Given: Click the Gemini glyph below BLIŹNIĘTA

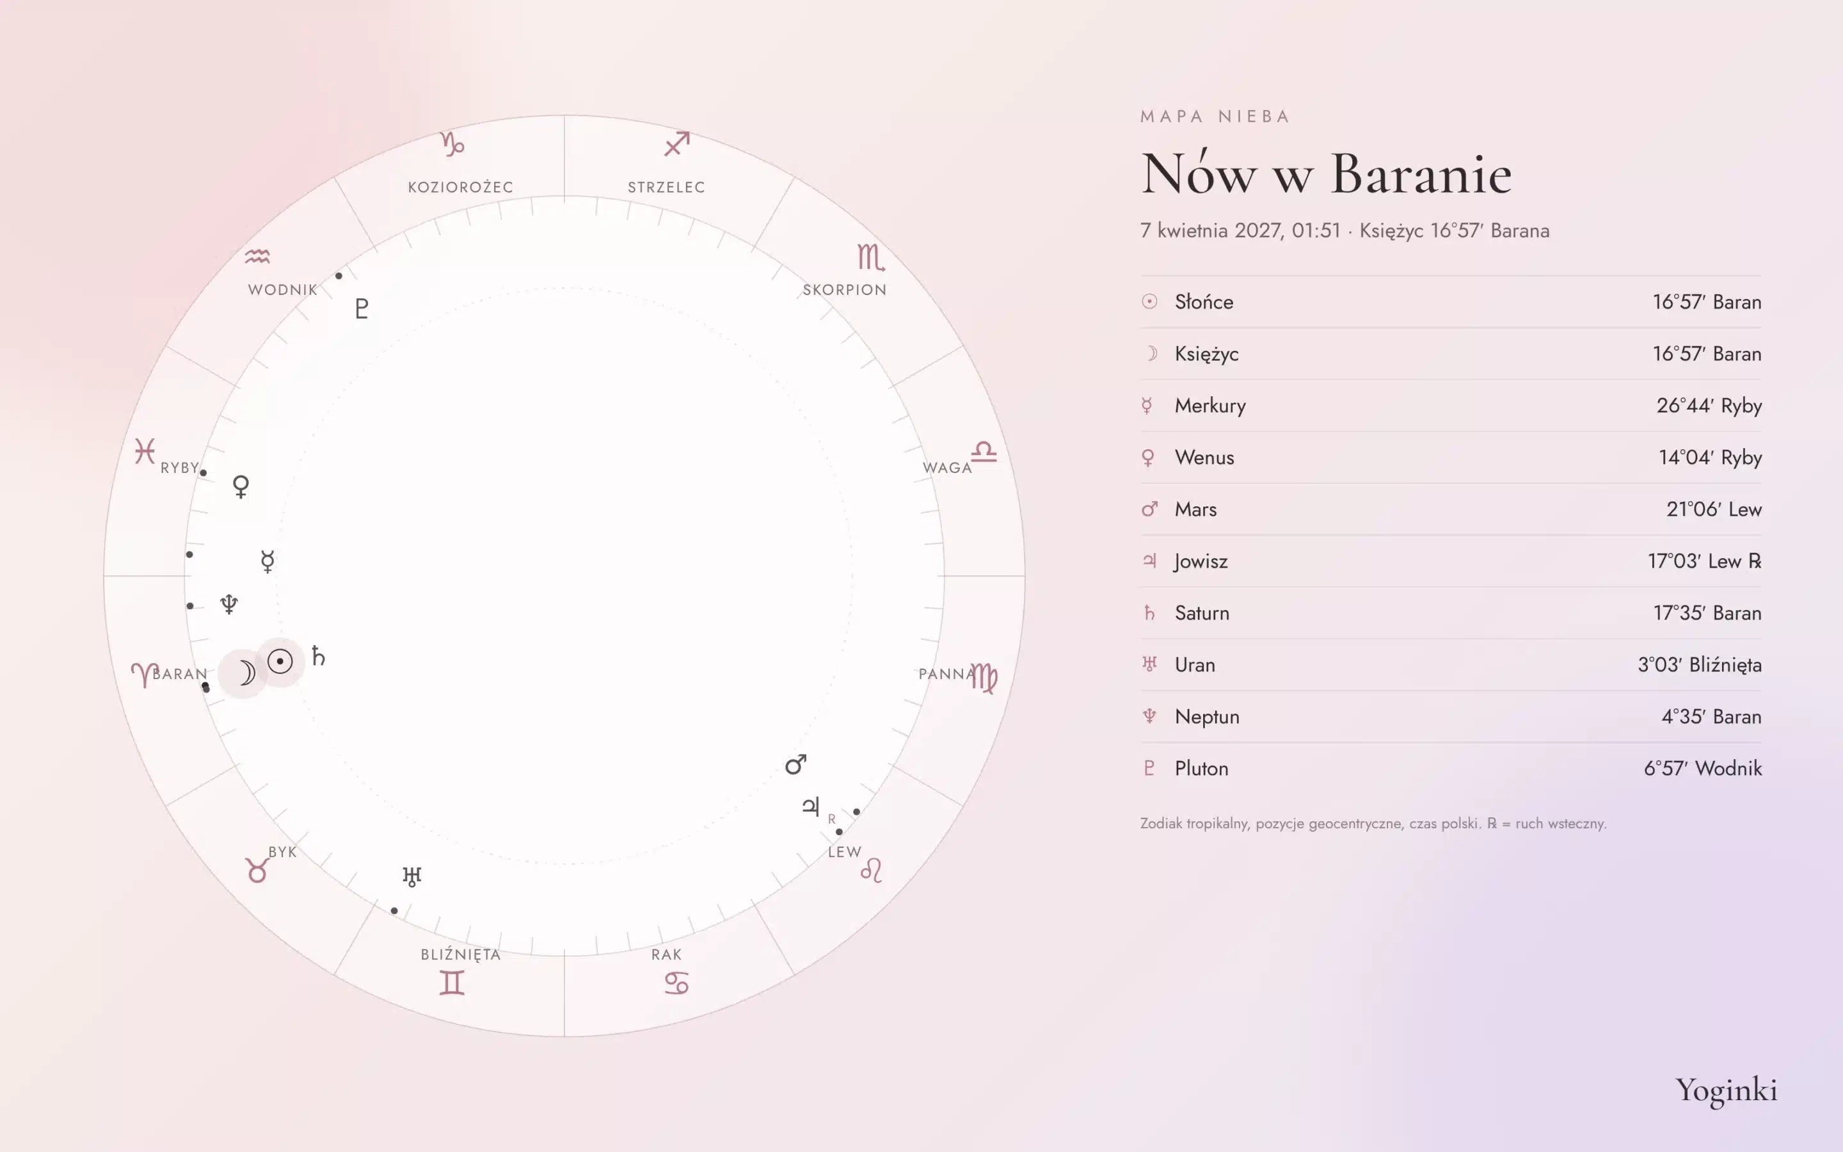Looking at the screenshot, I should pyautogui.click(x=452, y=983).
